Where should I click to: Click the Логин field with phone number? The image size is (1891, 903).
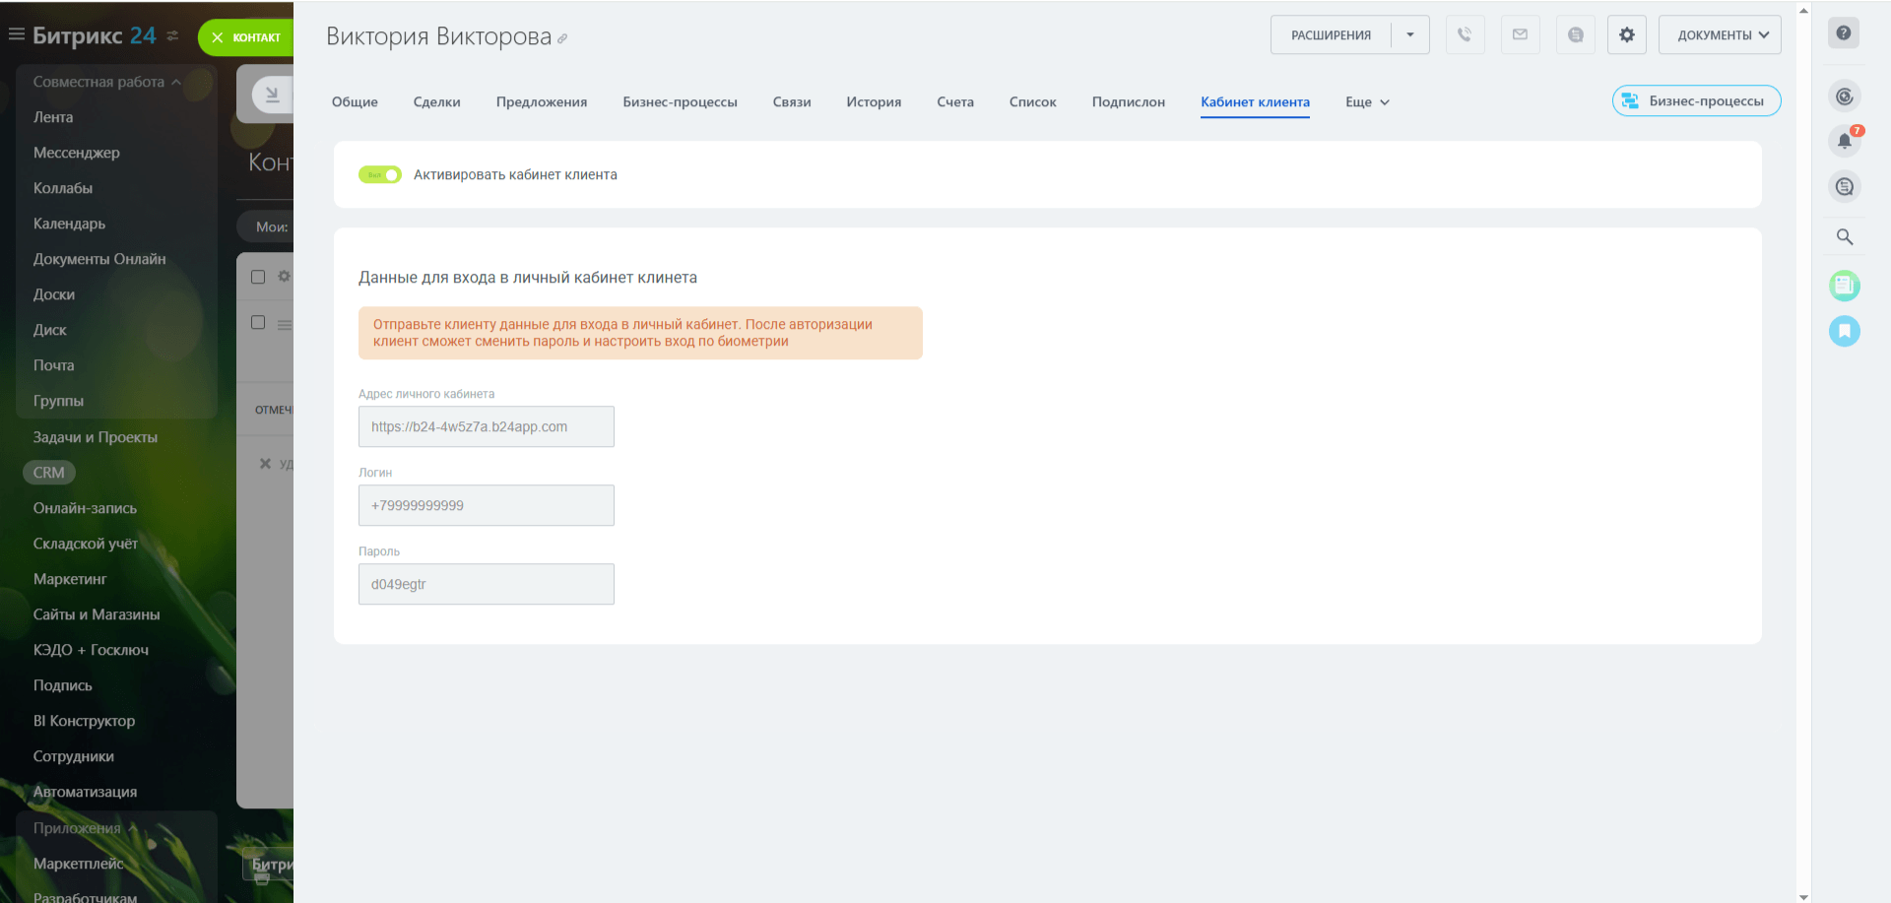(487, 505)
